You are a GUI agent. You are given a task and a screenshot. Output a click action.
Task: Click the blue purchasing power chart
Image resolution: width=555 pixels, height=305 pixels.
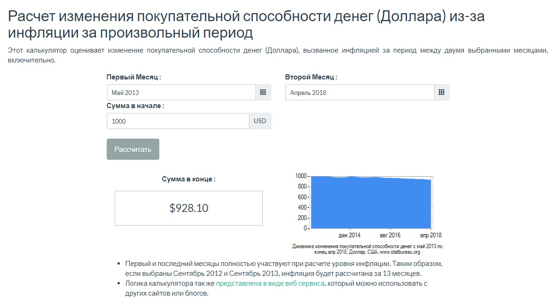(371, 203)
